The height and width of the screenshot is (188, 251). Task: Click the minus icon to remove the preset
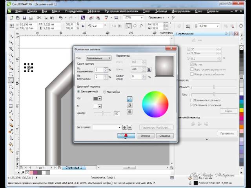coord(130,127)
